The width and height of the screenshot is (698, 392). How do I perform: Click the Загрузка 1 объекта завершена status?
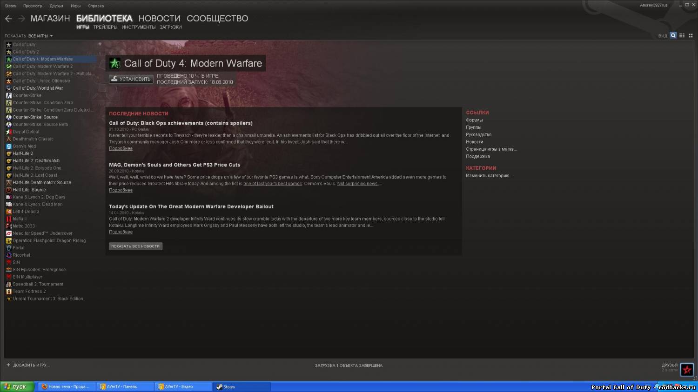click(349, 365)
